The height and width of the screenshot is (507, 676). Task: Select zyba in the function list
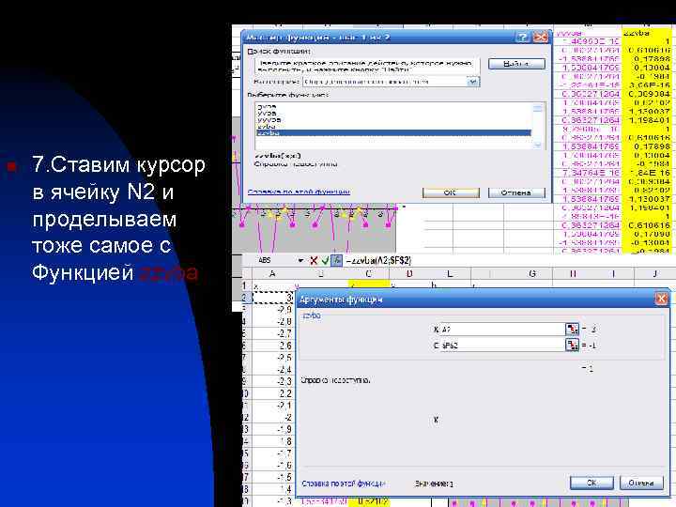click(x=266, y=127)
